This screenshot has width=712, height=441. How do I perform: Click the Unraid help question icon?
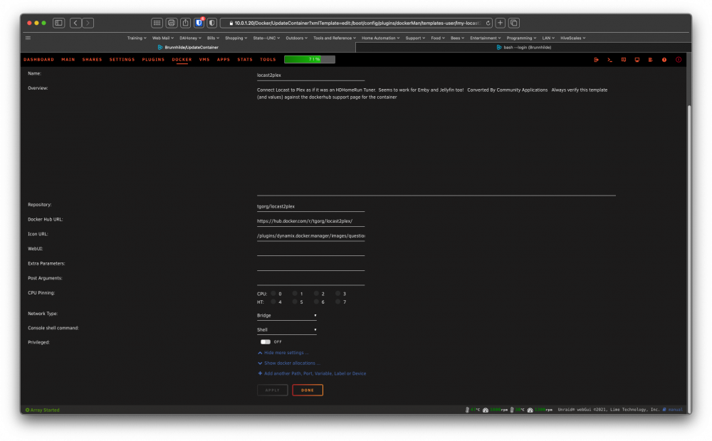point(664,60)
